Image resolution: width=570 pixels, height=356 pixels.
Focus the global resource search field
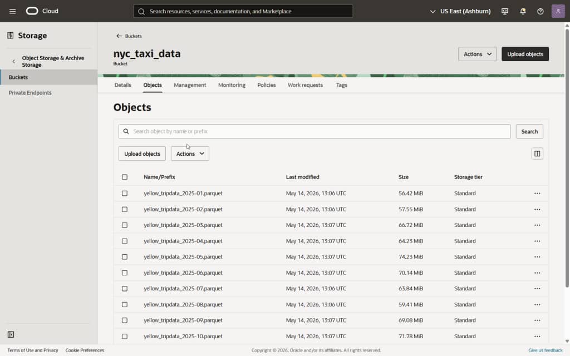(243, 11)
